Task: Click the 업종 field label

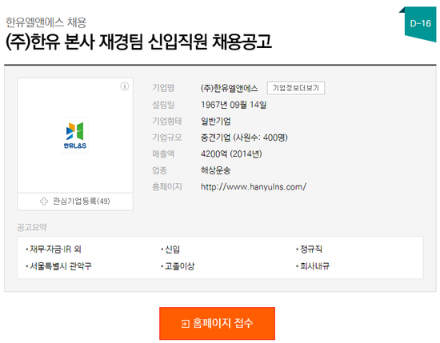Action: [x=159, y=170]
